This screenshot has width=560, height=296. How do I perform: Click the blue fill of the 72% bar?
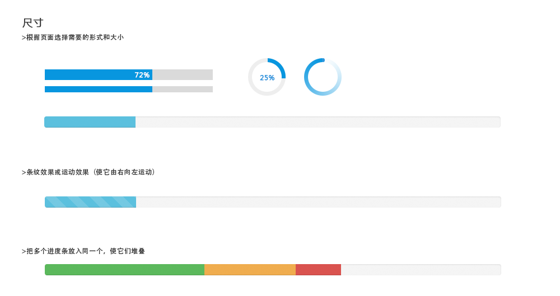tap(99, 74)
